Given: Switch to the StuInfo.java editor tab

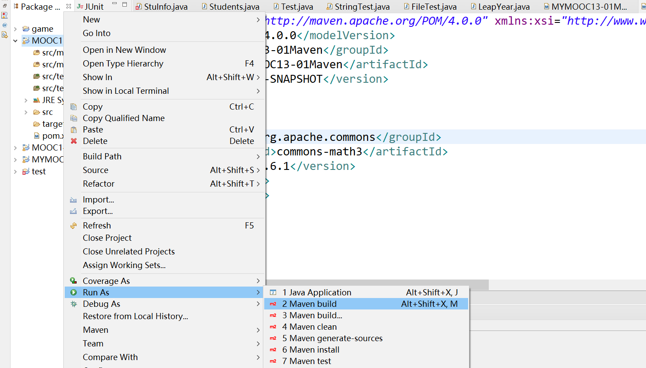Looking at the screenshot, I should tap(162, 7).
